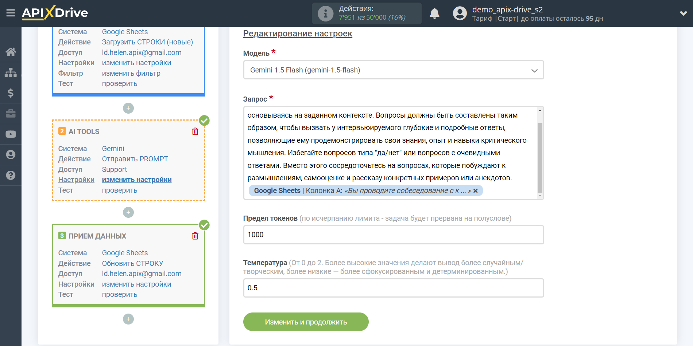The height and width of the screenshot is (346, 693).
Task: Click the actions info icon
Action: pyautogui.click(x=325, y=13)
